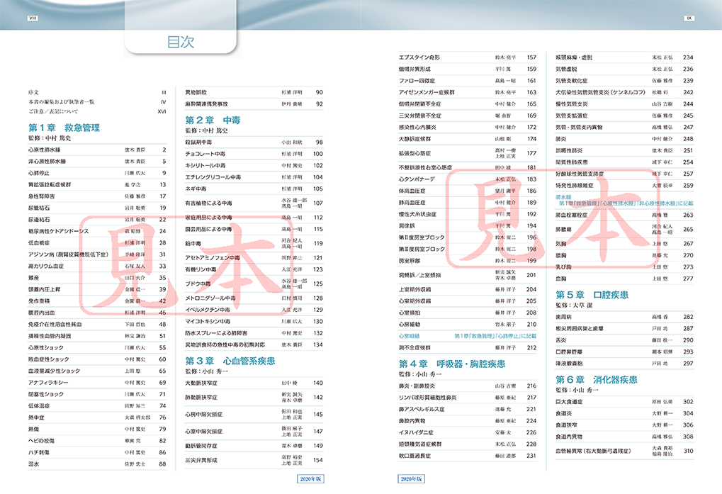Open the 巨大食道症 entry

pos(569,401)
